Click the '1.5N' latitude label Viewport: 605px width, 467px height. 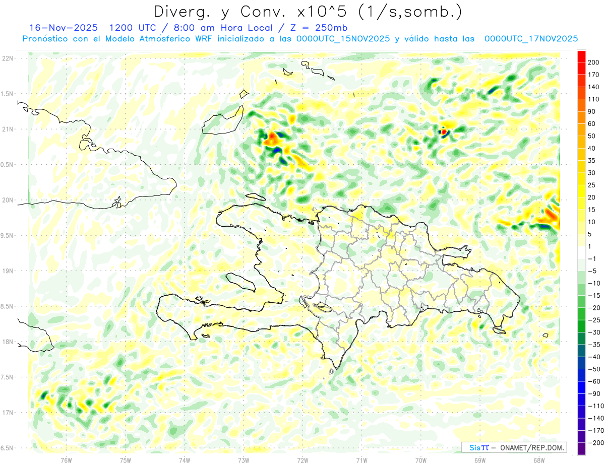coord(8,94)
